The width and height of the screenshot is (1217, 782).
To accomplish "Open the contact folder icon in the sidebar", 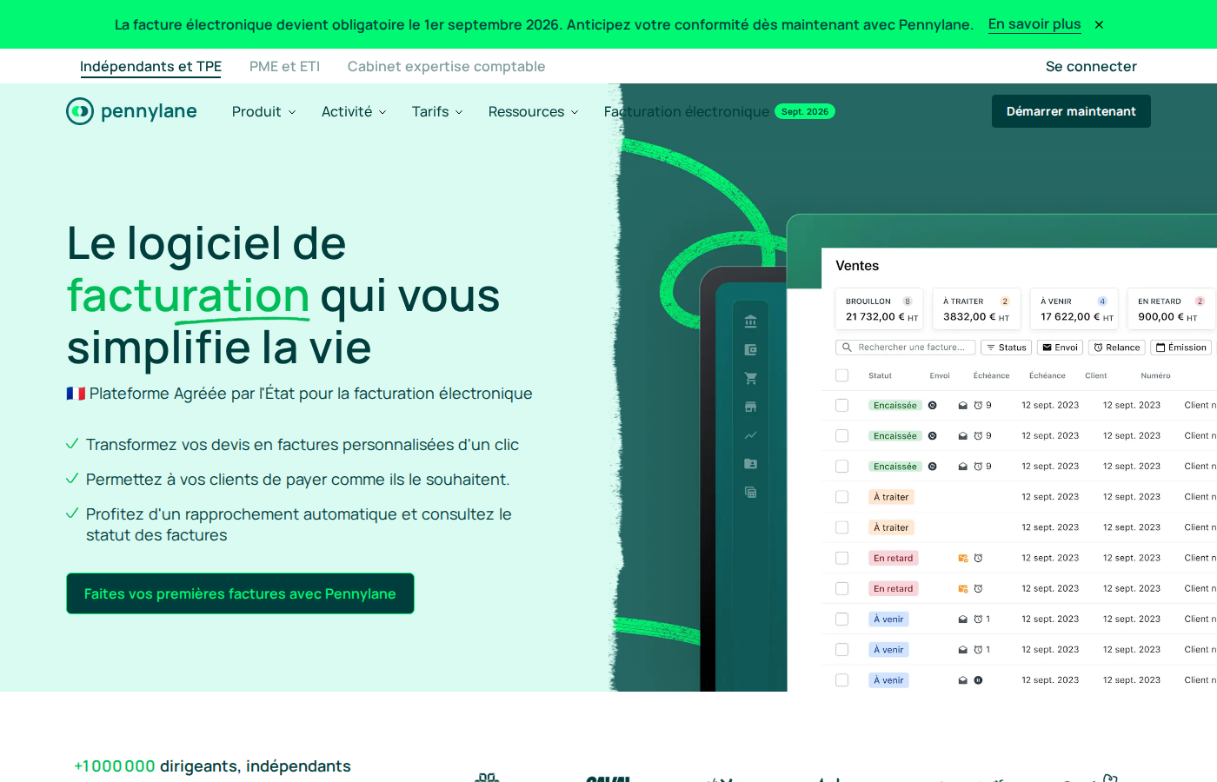I will (x=750, y=464).
